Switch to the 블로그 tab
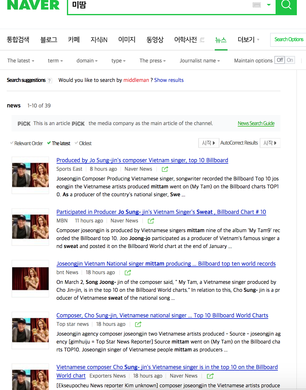306x390 pixels. (49, 40)
